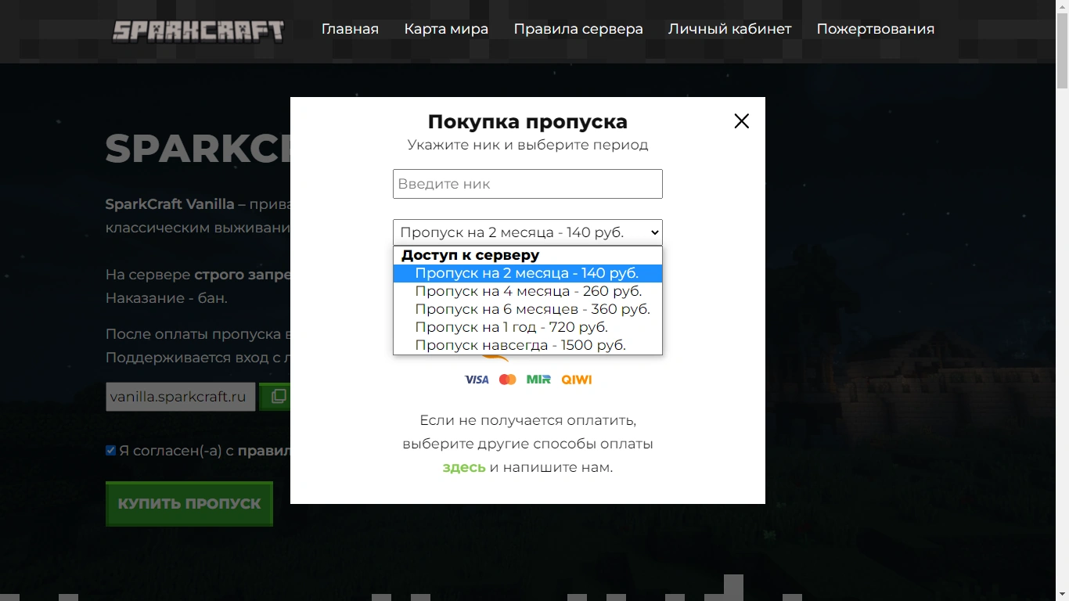Click the Visa payment logo

[x=477, y=380]
